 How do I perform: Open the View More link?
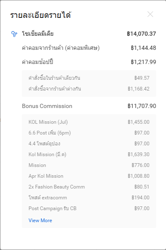40,221
